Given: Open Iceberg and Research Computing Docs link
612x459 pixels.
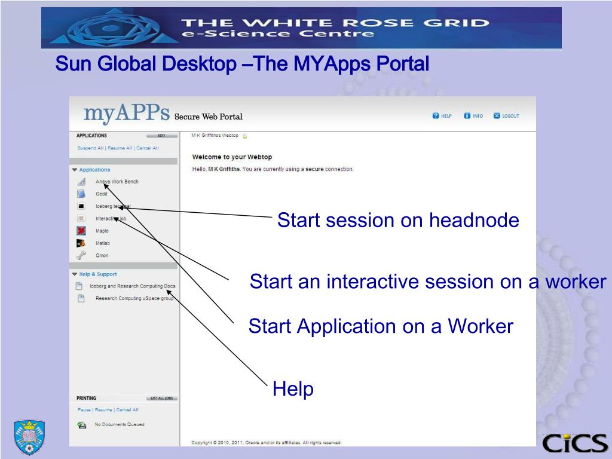Looking at the screenshot, I should click(x=133, y=286).
